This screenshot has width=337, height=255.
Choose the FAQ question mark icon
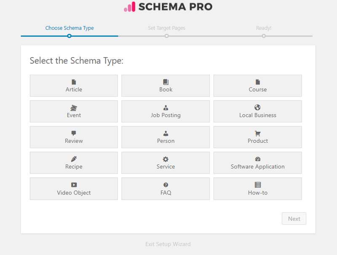166,185
